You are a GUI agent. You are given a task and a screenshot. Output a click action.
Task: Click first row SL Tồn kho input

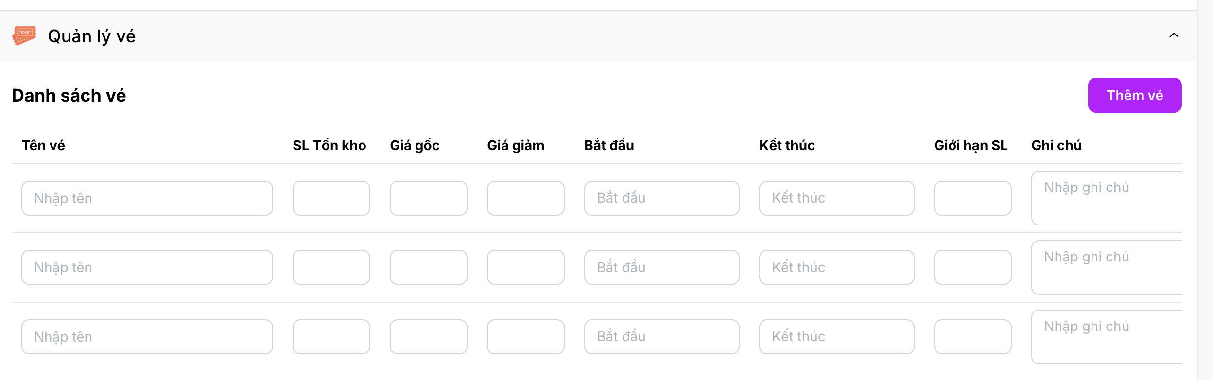tap(331, 198)
